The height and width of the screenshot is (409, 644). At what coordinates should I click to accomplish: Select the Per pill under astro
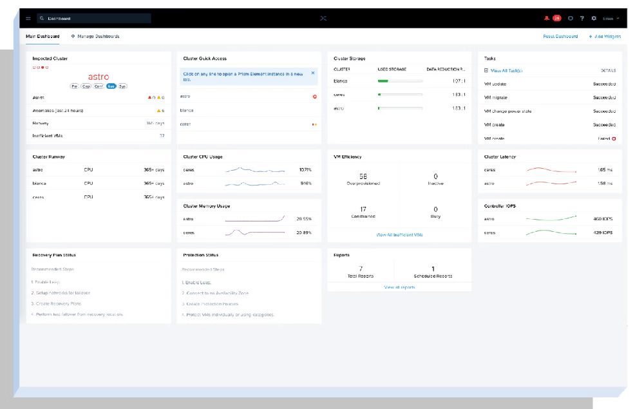coord(75,86)
